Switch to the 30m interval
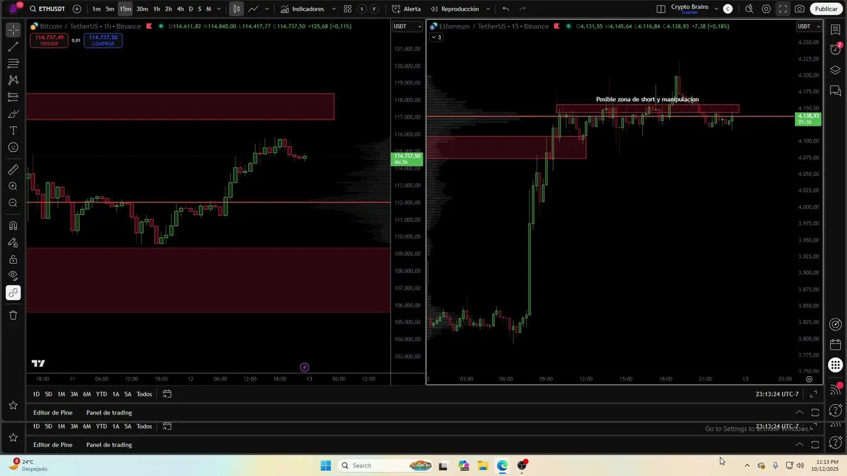 142,9
